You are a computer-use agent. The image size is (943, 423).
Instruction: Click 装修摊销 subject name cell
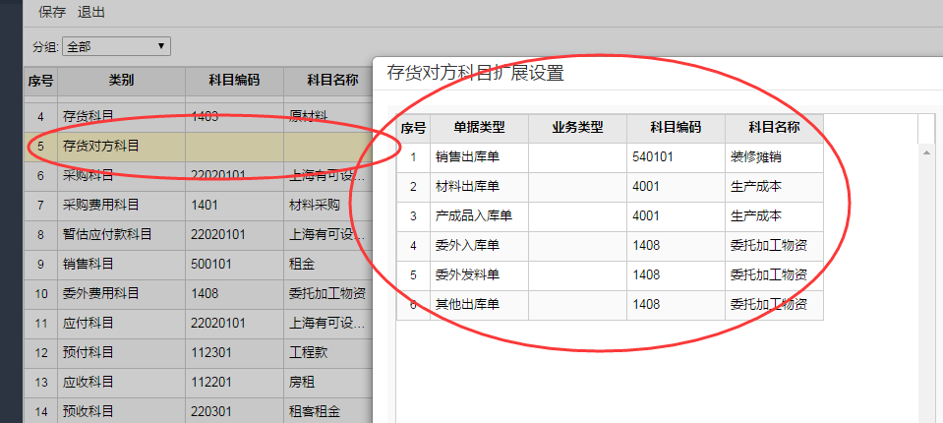point(773,157)
